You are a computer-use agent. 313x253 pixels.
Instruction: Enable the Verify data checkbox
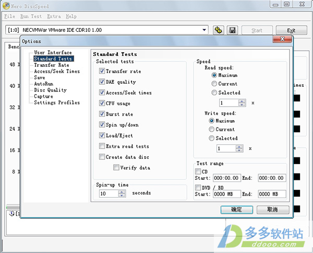tap(116, 167)
